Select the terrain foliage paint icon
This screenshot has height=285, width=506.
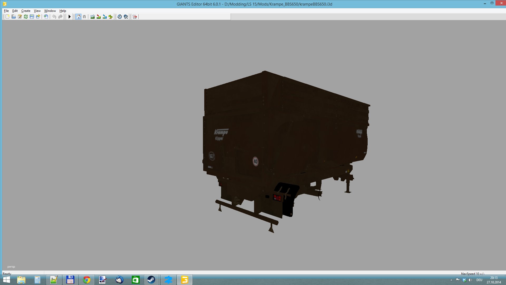pyautogui.click(x=111, y=17)
